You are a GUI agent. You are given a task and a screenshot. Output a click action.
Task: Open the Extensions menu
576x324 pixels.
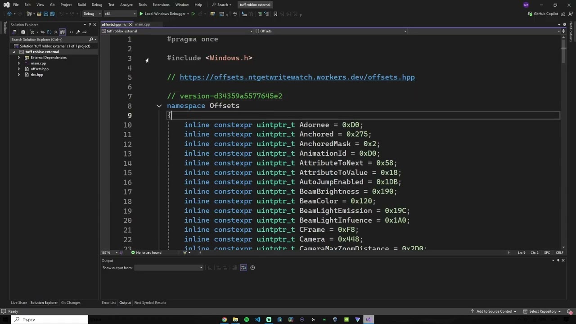(161, 4)
